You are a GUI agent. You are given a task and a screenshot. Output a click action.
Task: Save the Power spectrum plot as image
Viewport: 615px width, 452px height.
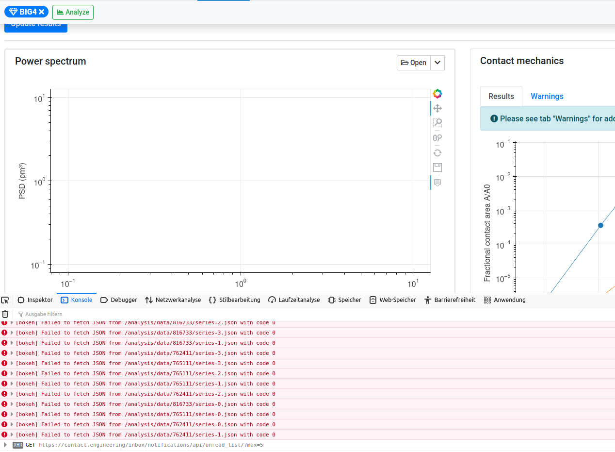[437, 167]
